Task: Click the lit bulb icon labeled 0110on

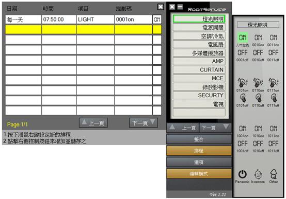Action: click(258, 83)
